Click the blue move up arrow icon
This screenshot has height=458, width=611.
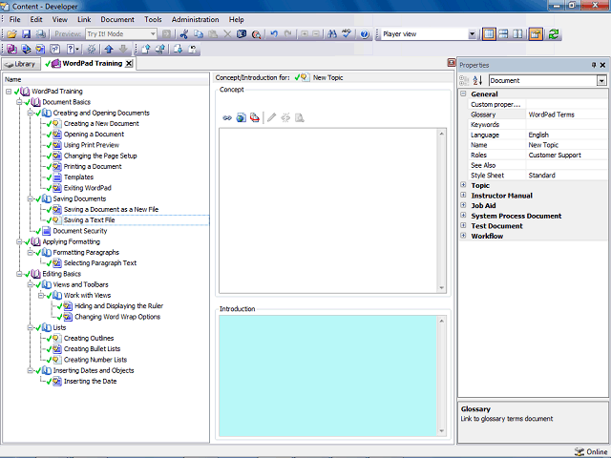click(x=109, y=49)
